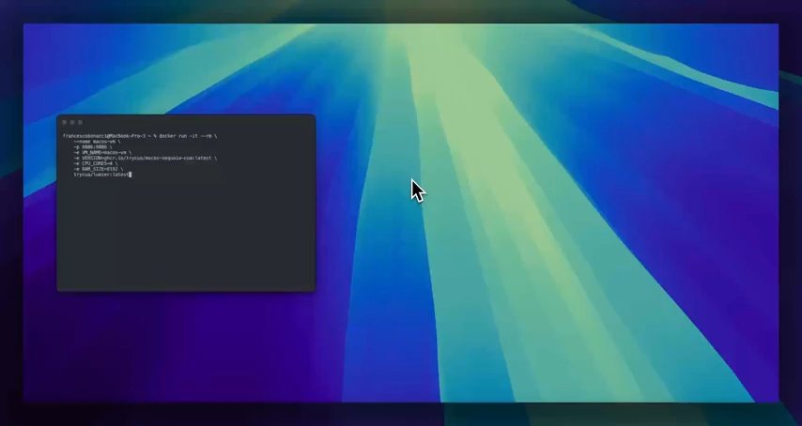
Task: Click the 'RAM_SIZE=8192' line
Action: 99,169
